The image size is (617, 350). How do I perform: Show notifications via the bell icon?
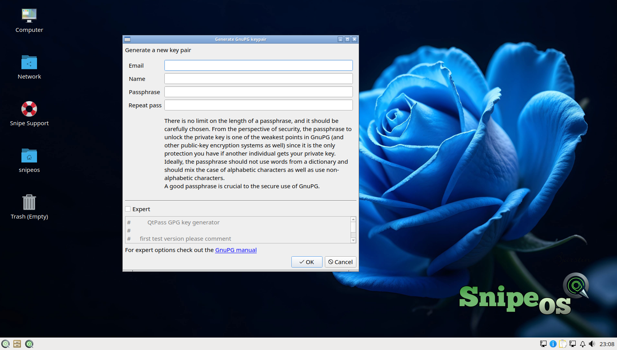click(583, 344)
